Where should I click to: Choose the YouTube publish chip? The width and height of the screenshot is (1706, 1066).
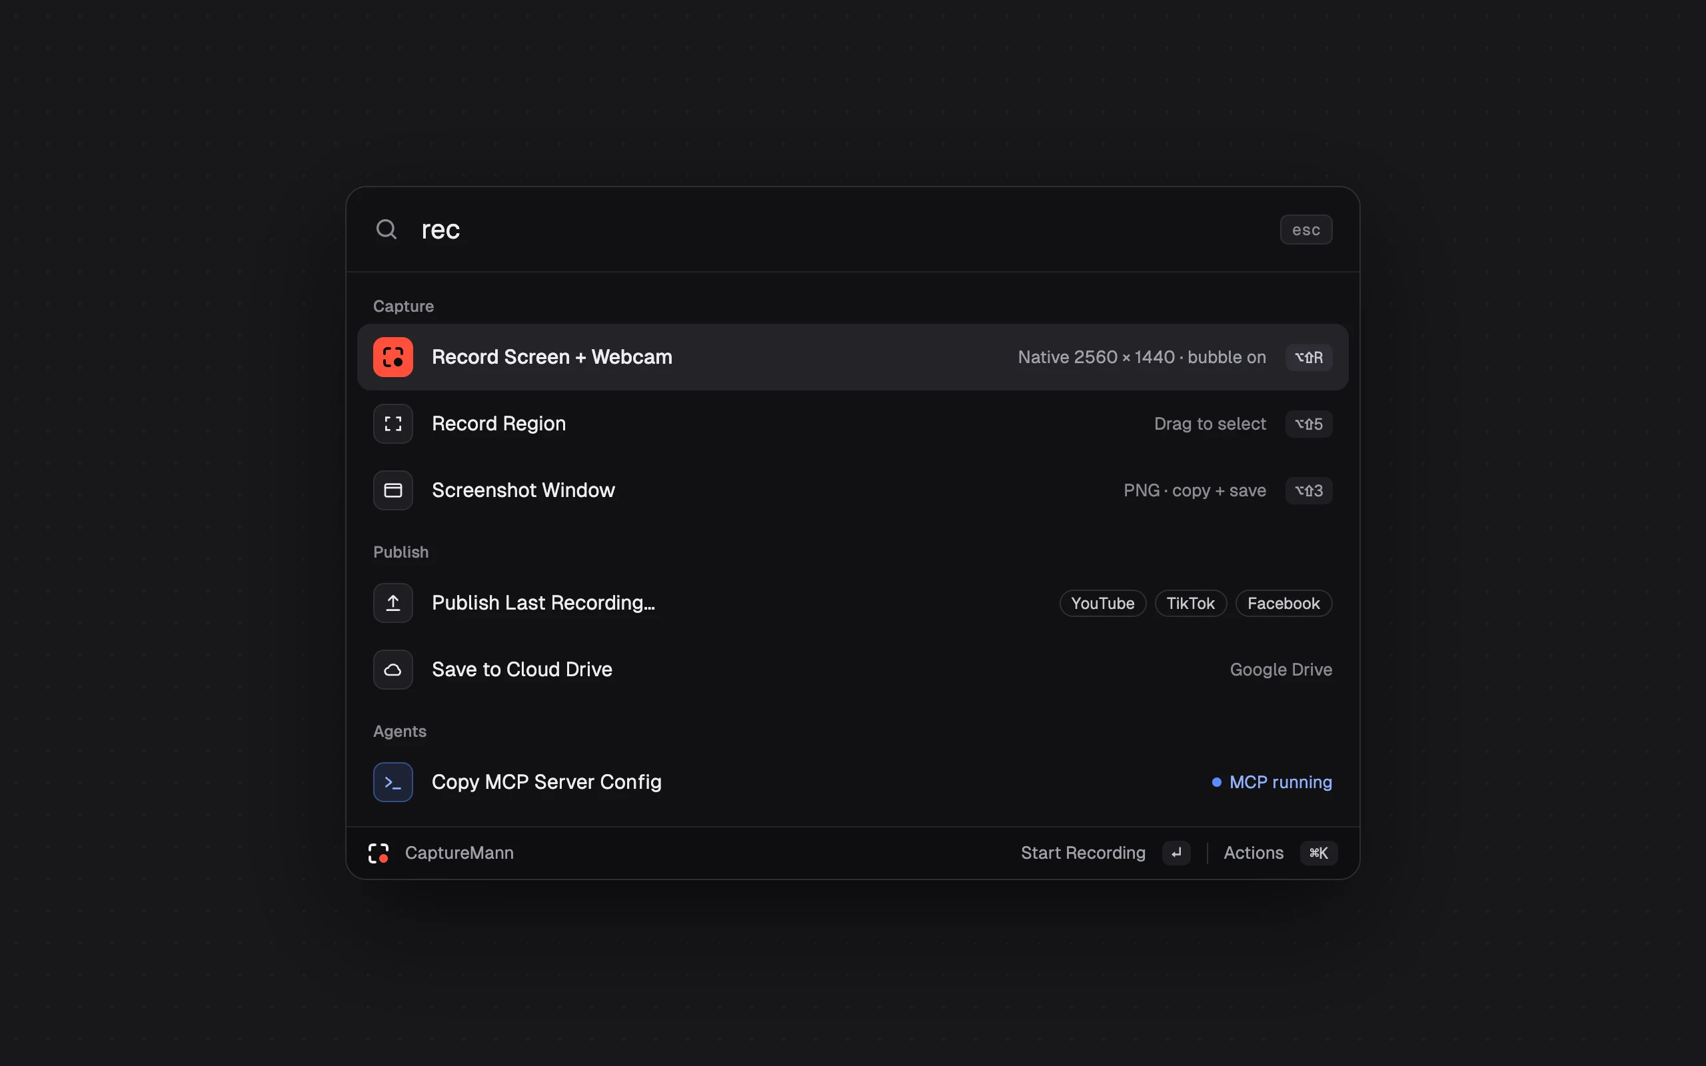click(1102, 604)
